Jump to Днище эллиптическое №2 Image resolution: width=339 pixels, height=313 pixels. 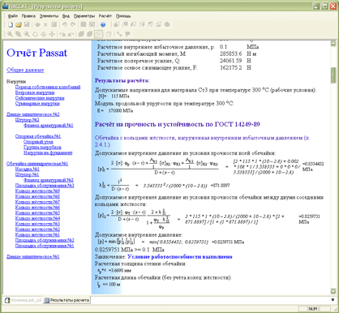coord(33,114)
